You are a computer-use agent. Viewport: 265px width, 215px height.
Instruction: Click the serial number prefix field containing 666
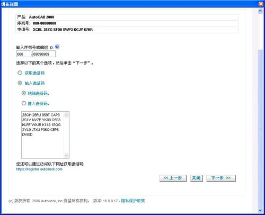(x=24, y=54)
